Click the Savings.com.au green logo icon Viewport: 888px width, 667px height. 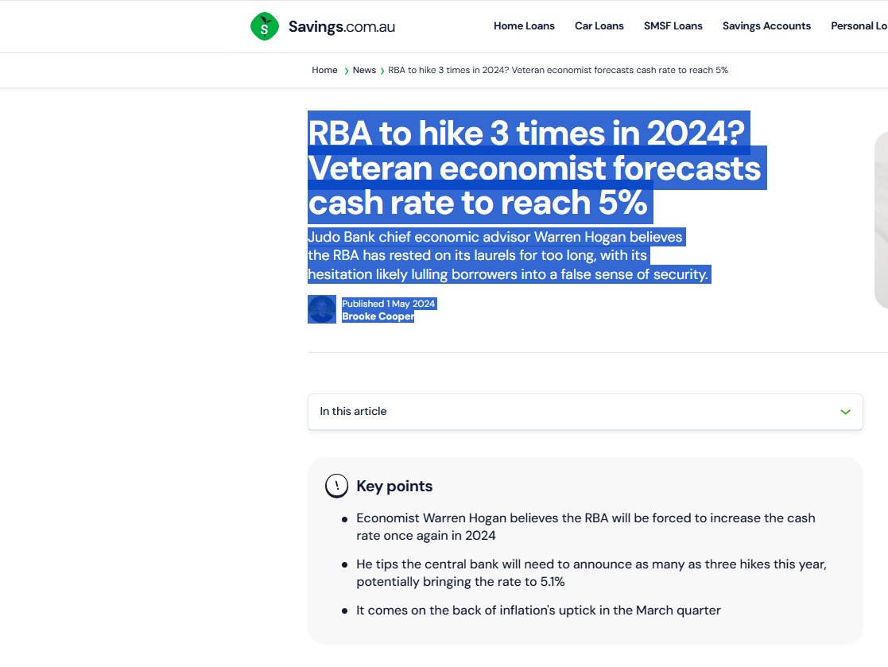[265, 26]
